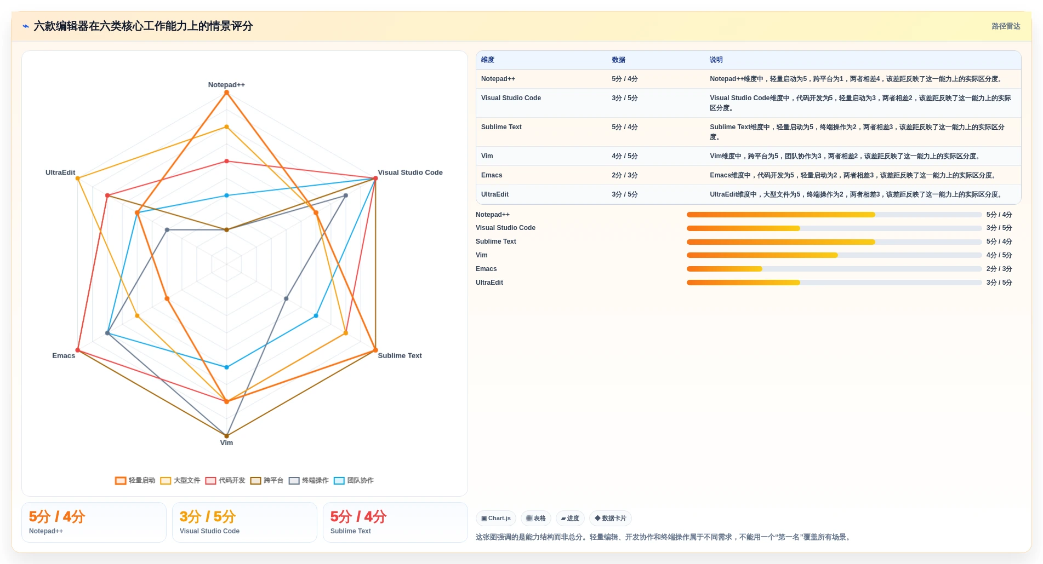Hide the 终端操作 legend series
The image size is (1043, 564).
(309, 480)
